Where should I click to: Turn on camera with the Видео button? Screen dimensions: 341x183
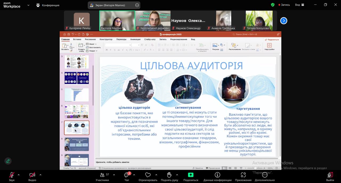[x=32, y=176]
